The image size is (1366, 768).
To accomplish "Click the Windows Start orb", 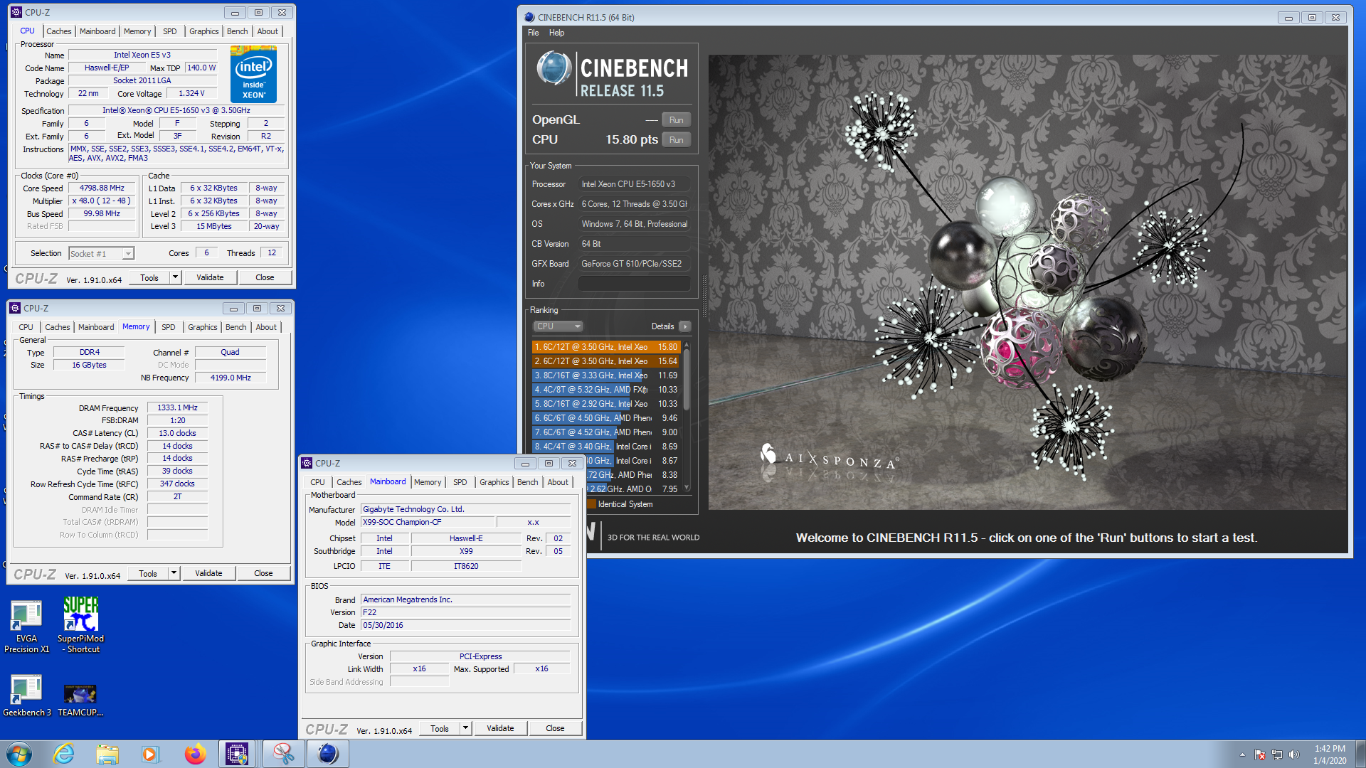I will [x=19, y=754].
